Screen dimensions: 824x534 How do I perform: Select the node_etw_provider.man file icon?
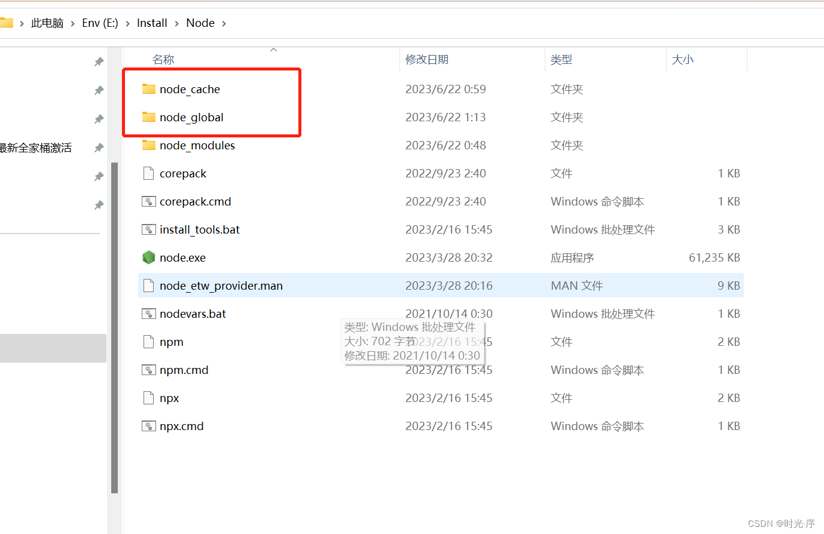point(149,286)
